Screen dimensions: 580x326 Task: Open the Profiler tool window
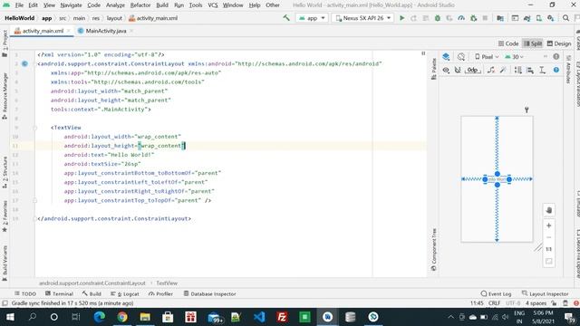pos(160,293)
